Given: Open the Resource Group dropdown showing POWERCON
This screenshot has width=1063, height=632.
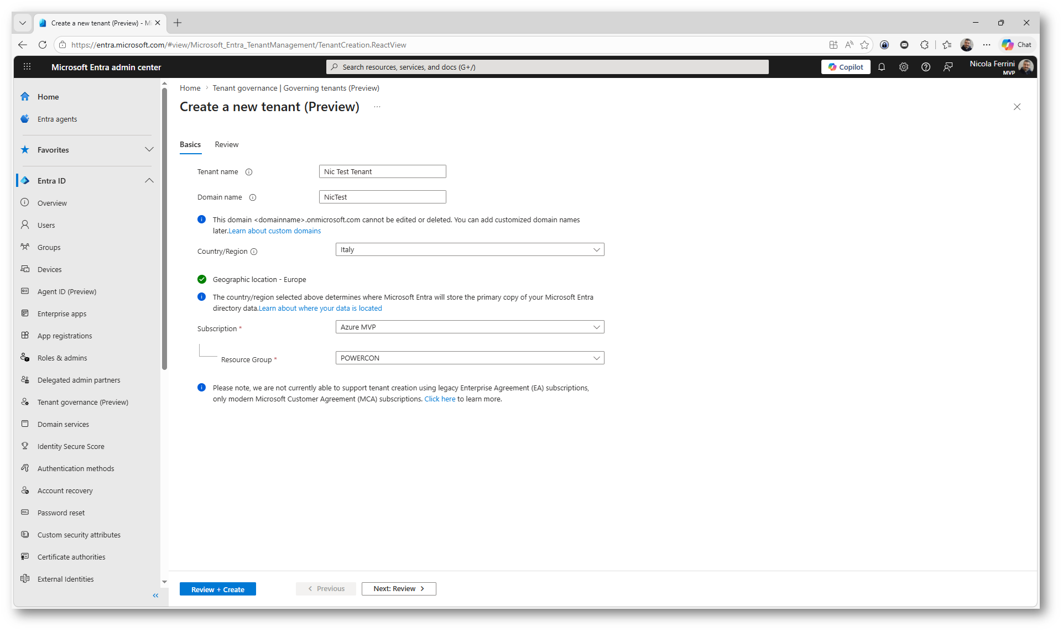Looking at the screenshot, I should [x=470, y=358].
